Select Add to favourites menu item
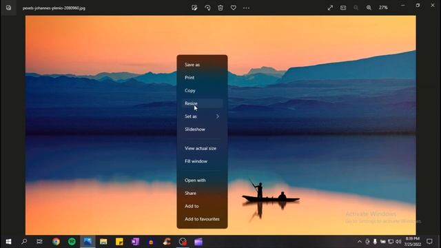The image size is (441, 248). pos(202,219)
